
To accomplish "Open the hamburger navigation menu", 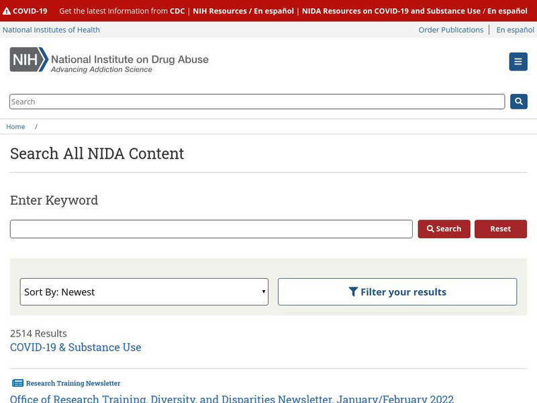I will pyautogui.click(x=518, y=62).
